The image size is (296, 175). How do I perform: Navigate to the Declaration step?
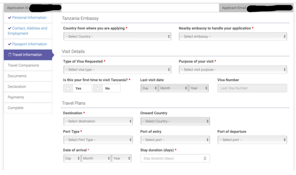[x=17, y=87]
